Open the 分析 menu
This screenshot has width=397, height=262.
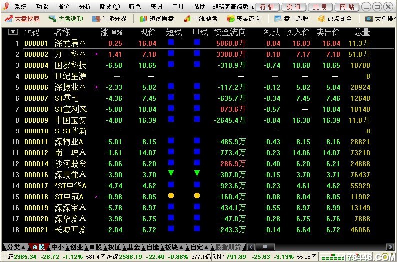(x=85, y=7)
